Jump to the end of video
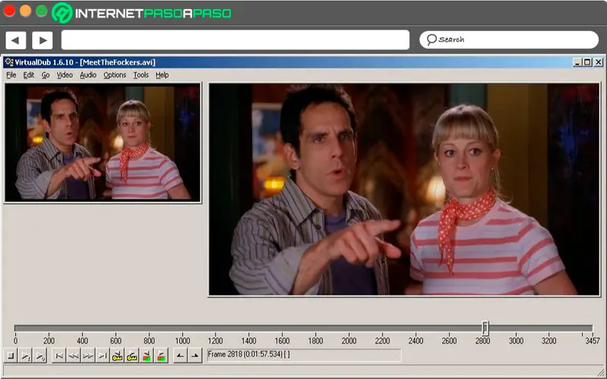The image size is (607, 379). coord(102,356)
